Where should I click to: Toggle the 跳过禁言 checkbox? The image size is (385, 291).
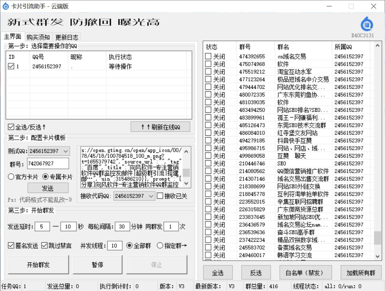point(57,245)
